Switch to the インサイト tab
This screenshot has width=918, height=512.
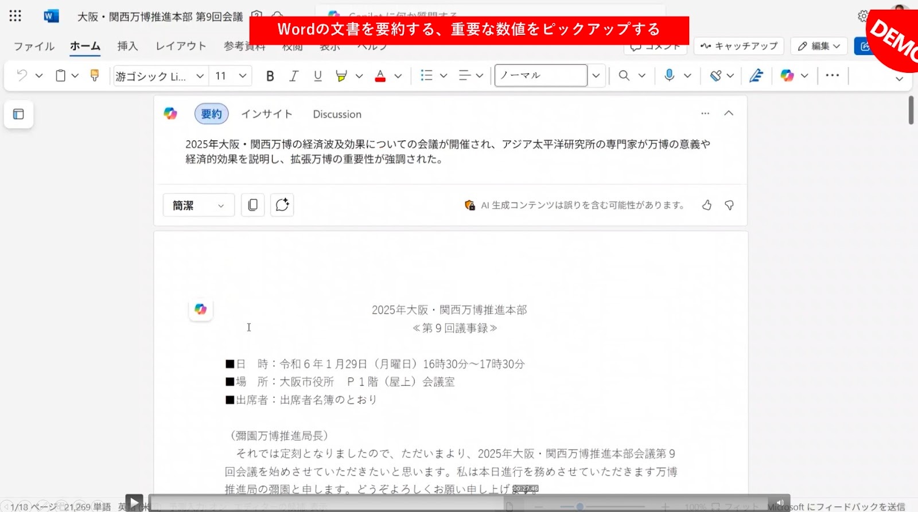267,114
